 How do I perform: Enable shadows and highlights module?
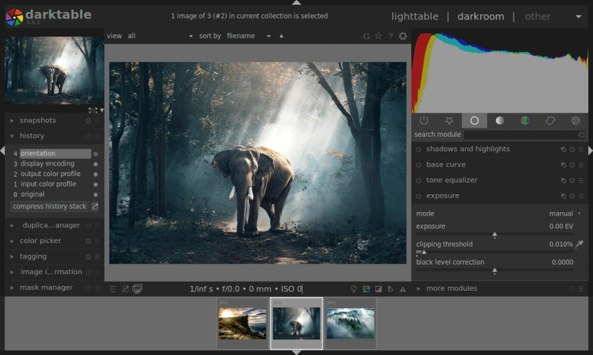419,149
